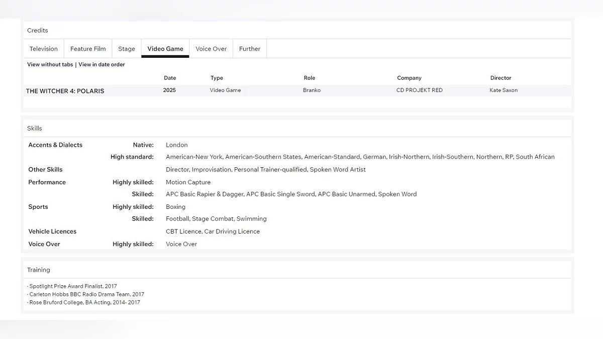Click the View without tabs link

50,64
